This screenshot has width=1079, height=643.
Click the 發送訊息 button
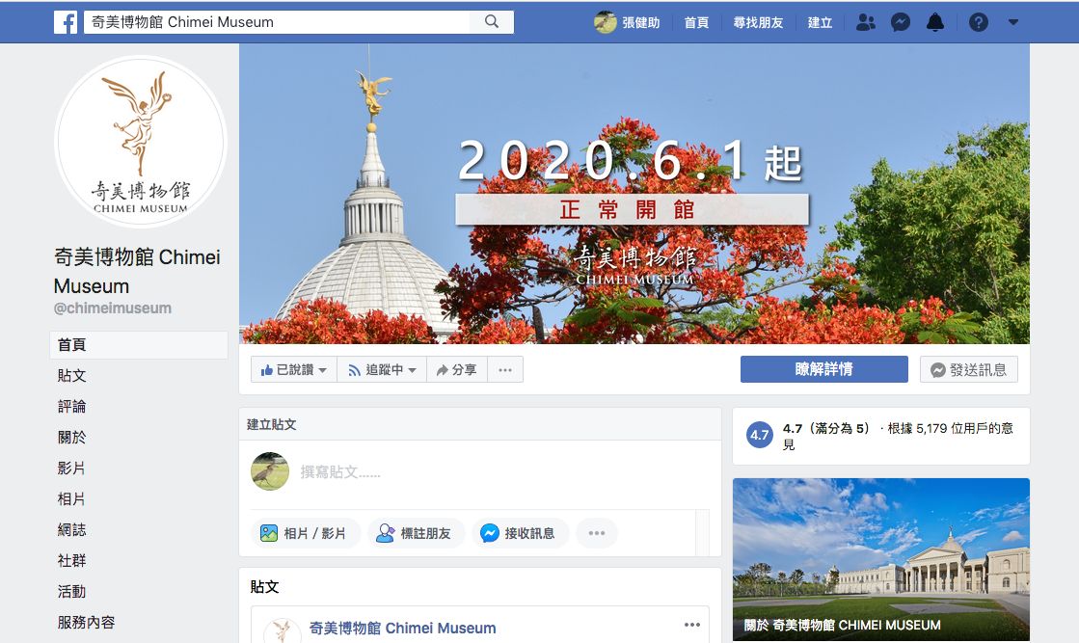click(x=969, y=369)
